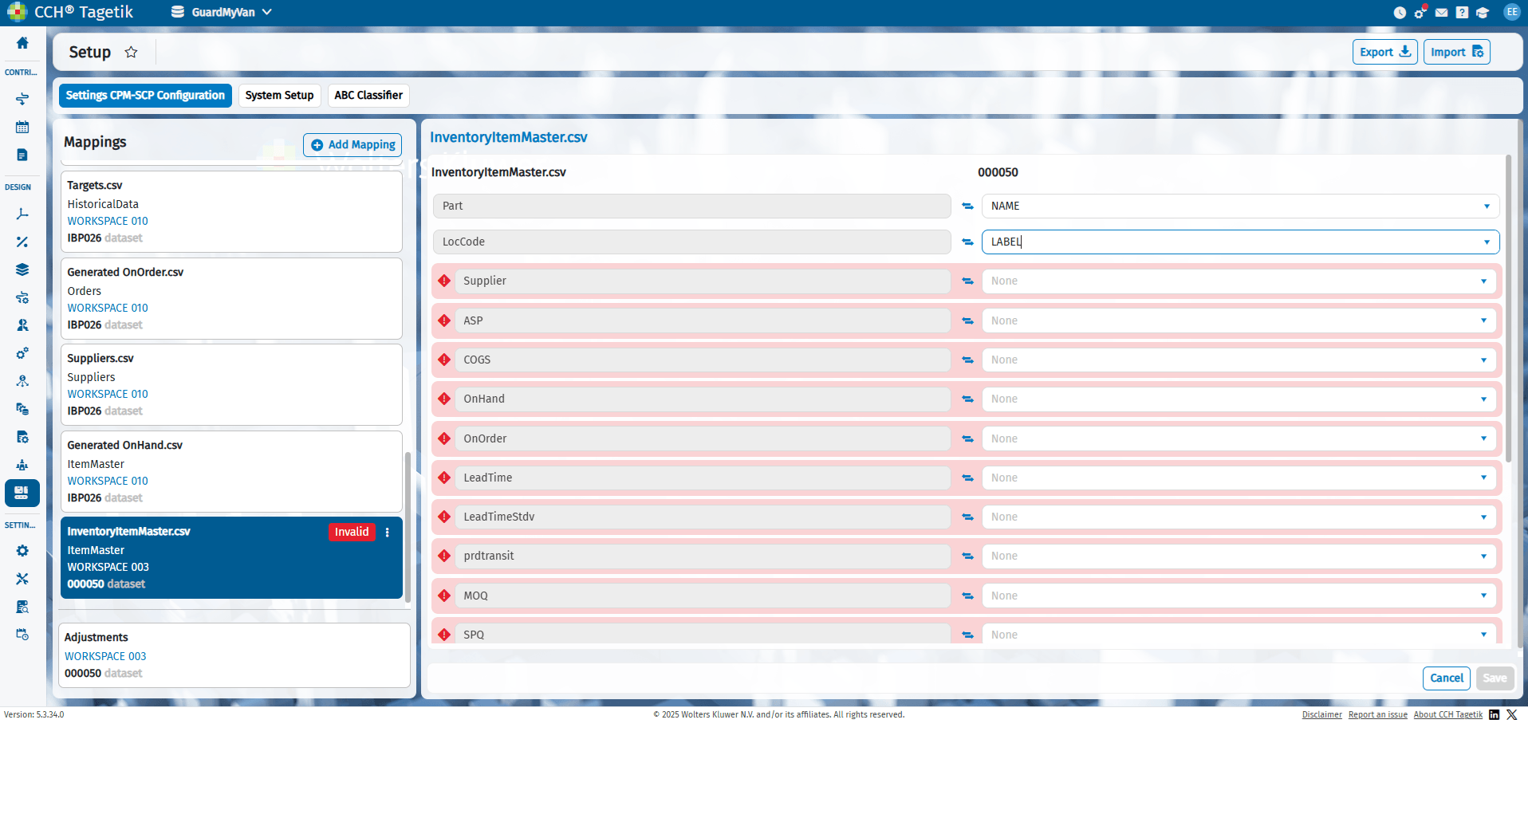Expand the None dropdown for OnHand field
The image size is (1528, 814).
point(1240,399)
